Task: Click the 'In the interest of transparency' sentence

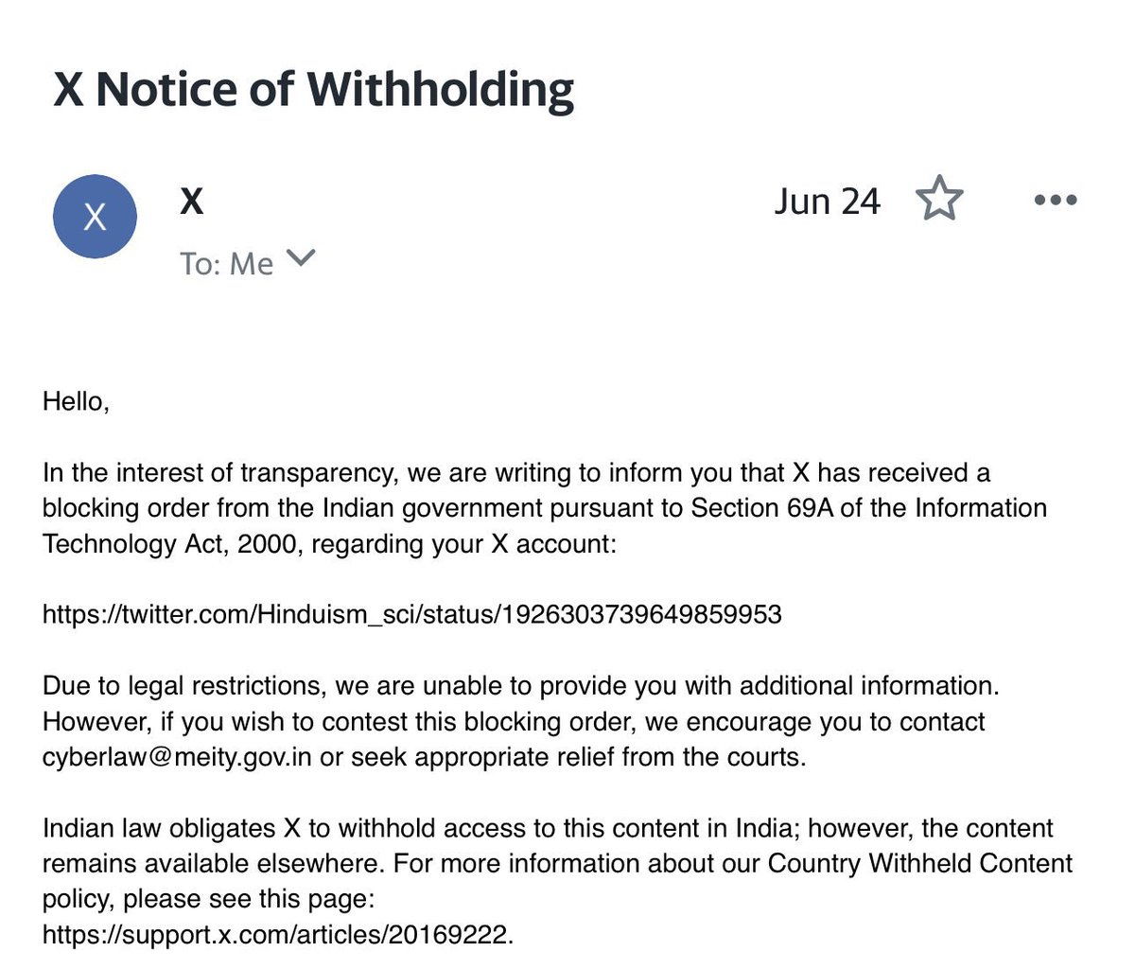Action: (545, 508)
